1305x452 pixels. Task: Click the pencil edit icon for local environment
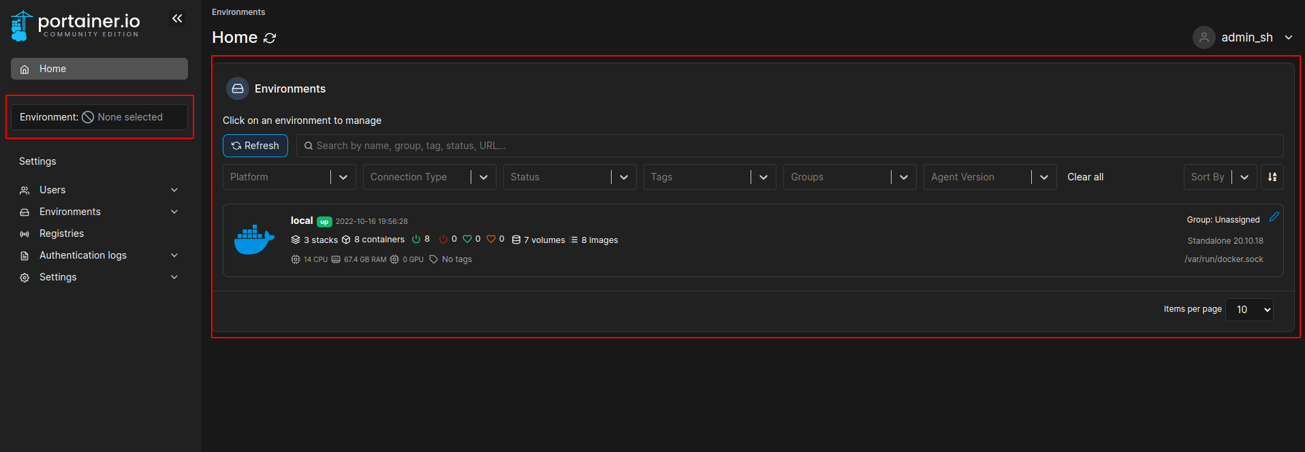1274,216
